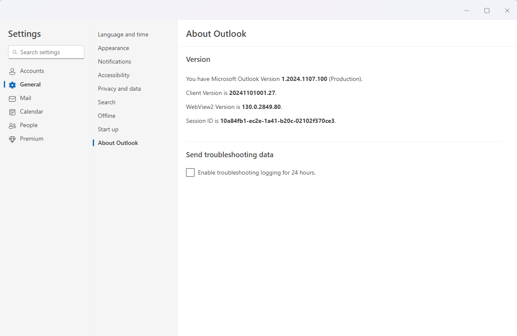Click the General gear icon
Image resolution: width=517 pixels, height=336 pixels.
click(12, 85)
